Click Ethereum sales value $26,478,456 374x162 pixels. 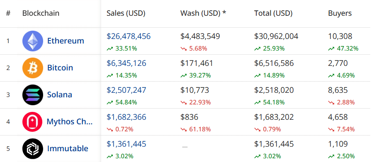pos(129,36)
